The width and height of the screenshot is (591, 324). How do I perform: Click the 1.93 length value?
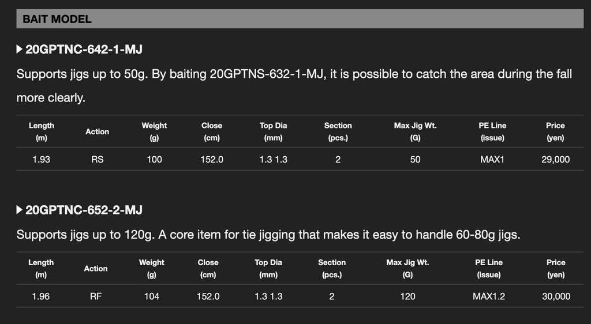click(41, 160)
